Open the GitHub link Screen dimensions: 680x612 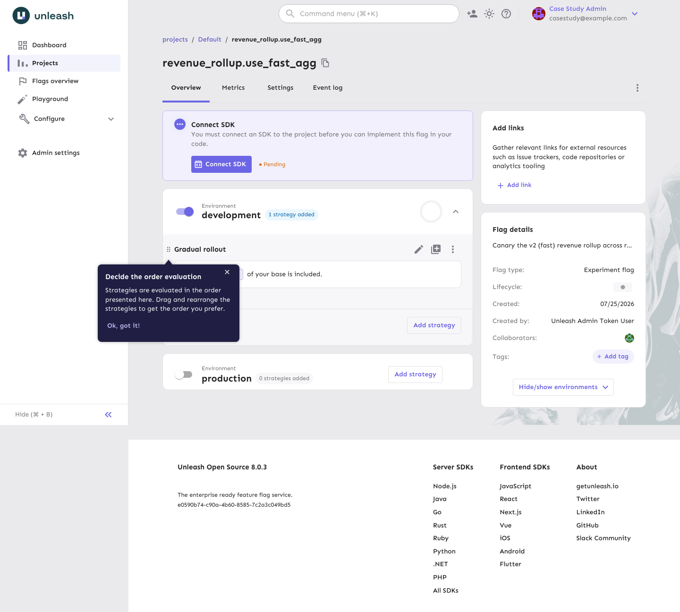coord(587,526)
